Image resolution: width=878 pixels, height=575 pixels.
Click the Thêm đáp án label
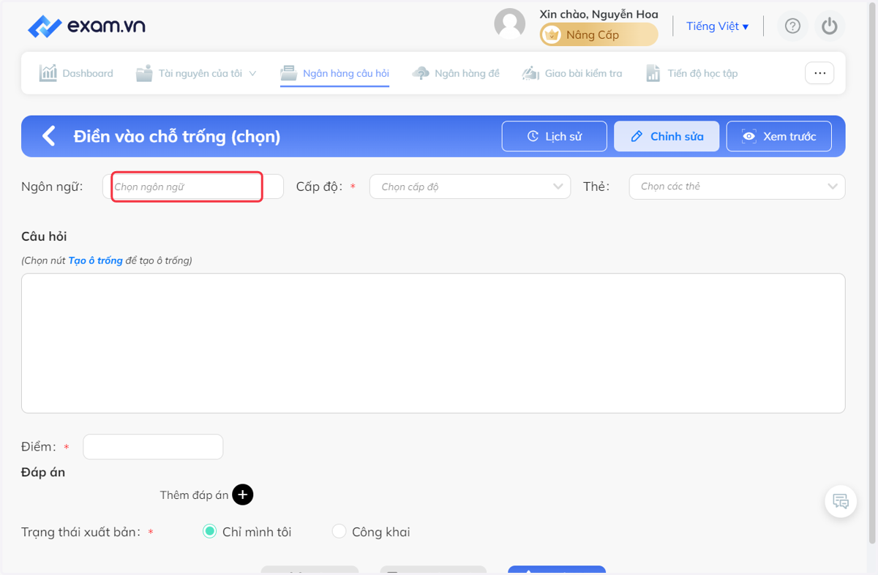tap(195, 495)
